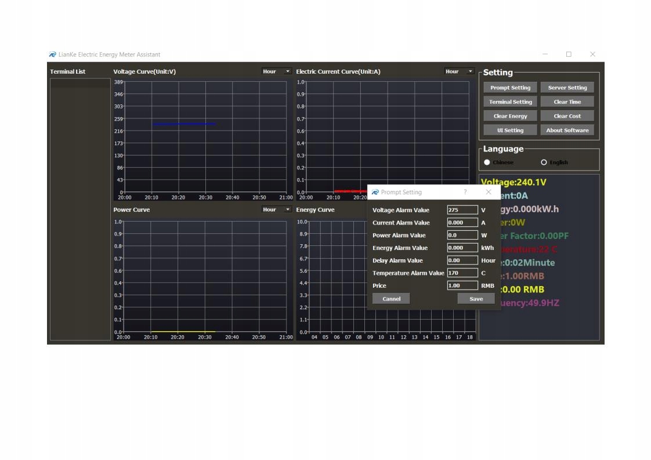Maximize the LianKe main window
This screenshot has width=651, height=460.
[569, 55]
